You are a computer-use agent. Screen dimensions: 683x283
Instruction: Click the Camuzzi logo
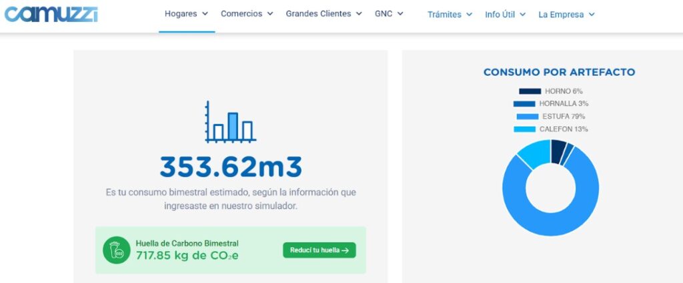click(x=51, y=15)
